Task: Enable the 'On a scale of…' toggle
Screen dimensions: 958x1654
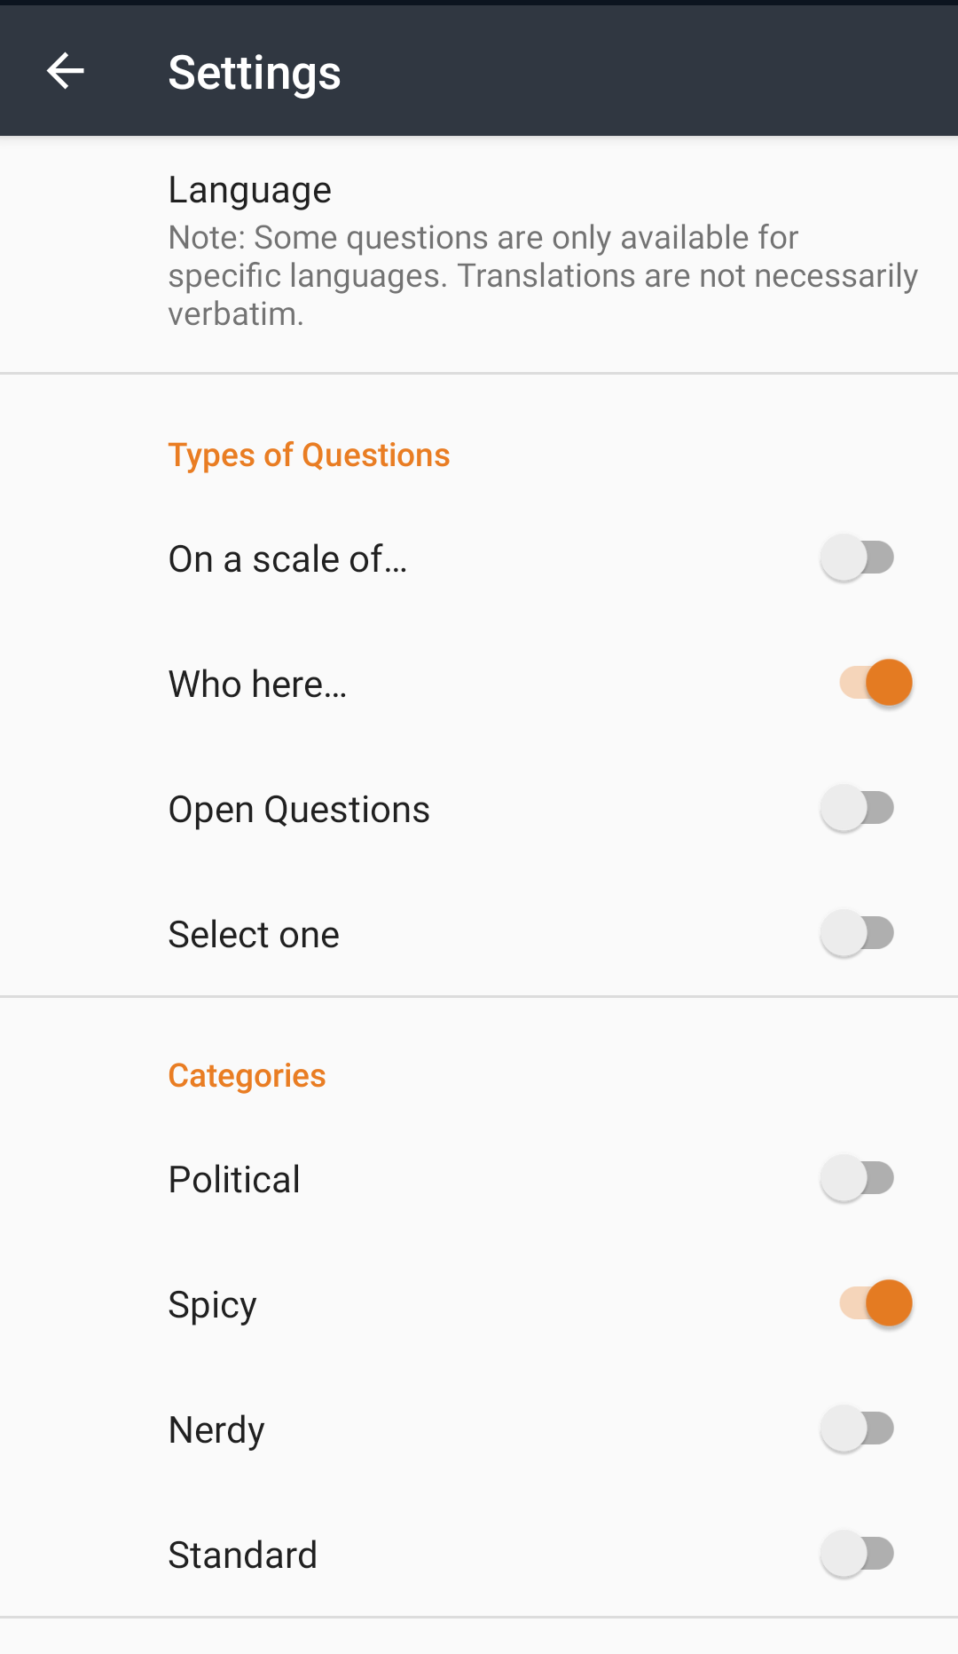Action: tap(857, 558)
